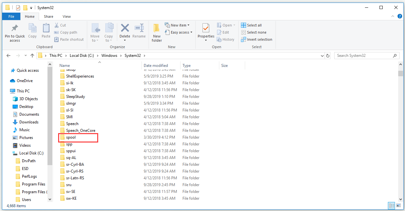The width and height of the screenshot is (405, 211).
Task: Open the File menu
Action: point(11,16)
